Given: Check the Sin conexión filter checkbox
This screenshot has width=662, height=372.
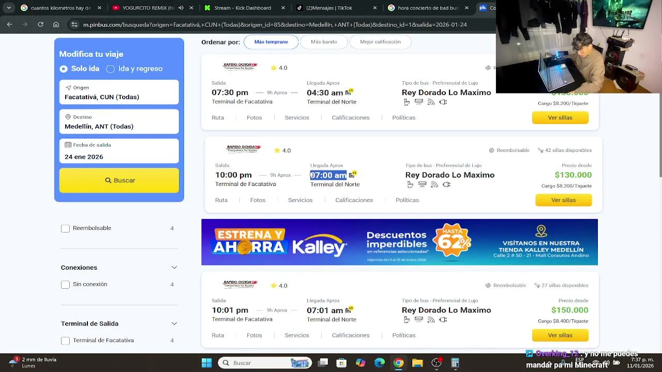Looking at the screenshot, I should [65, 285].
